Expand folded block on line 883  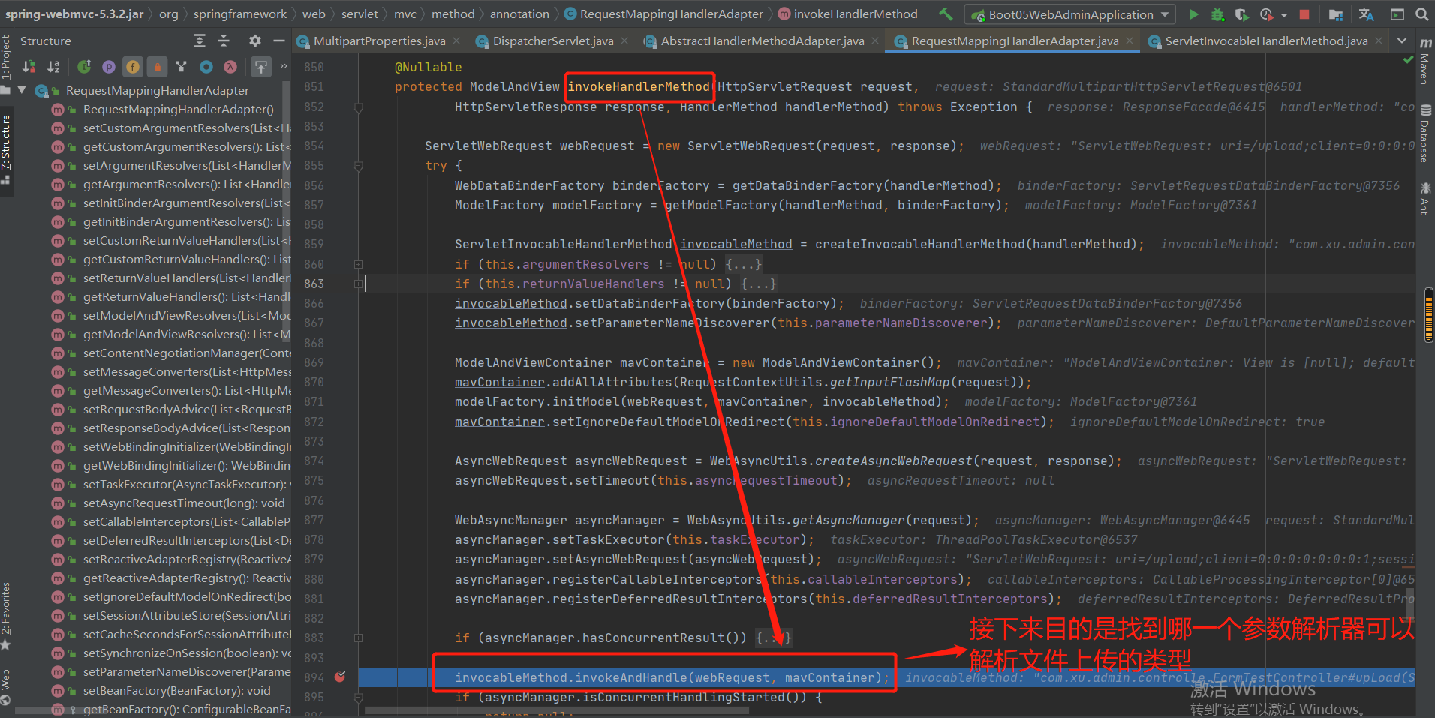[x=358, y=638]
